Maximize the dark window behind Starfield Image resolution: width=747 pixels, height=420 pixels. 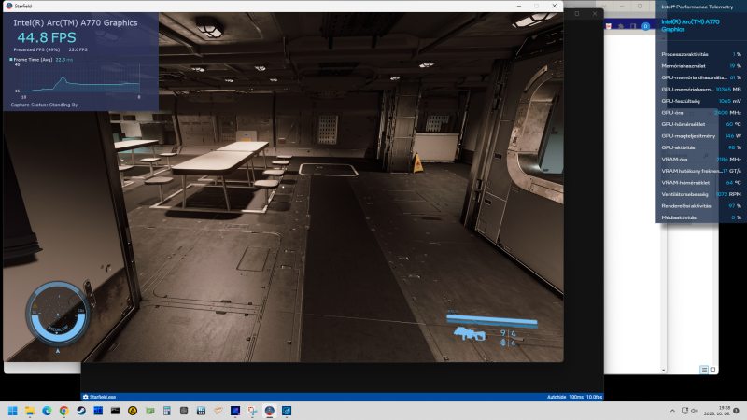(x=577, y=14)
